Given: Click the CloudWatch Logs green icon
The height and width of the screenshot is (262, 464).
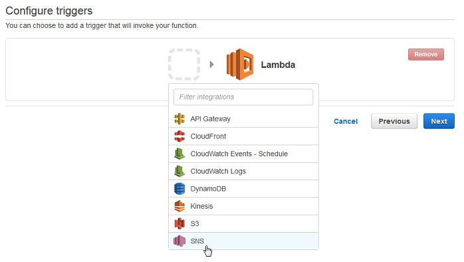Looking at the screenshot, I should (x=179, y=171).
